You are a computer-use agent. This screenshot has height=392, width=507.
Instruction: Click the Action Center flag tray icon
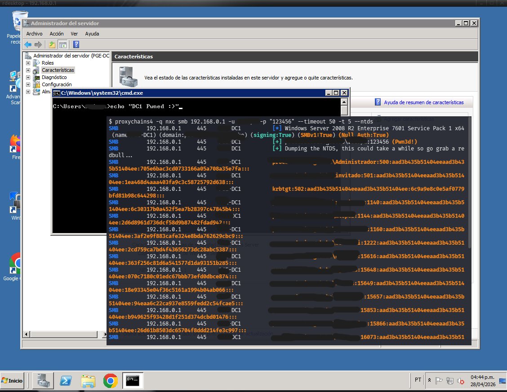tap(439, 381)
